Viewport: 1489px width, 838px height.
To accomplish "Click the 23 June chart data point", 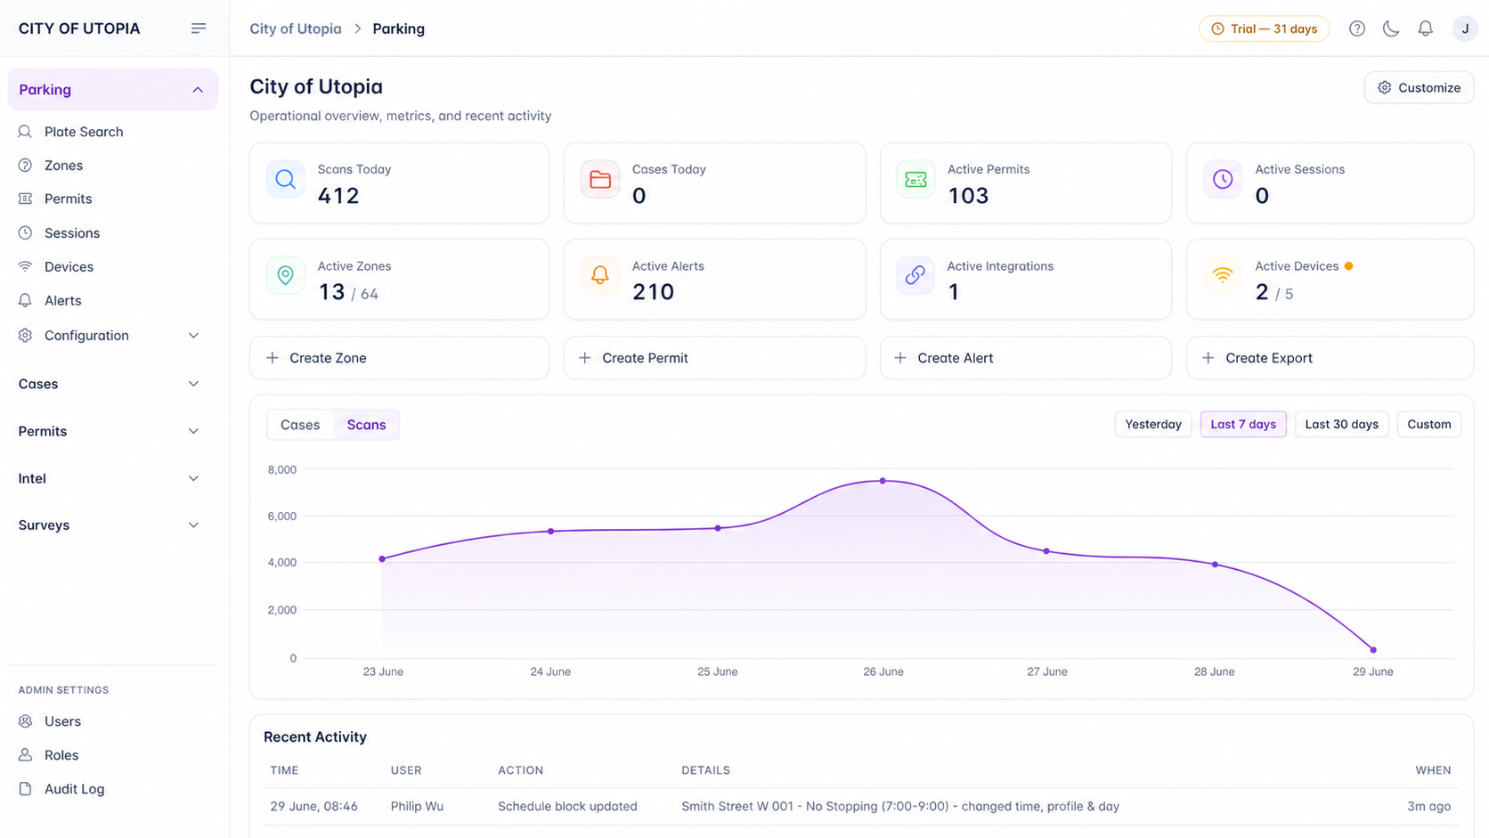I will tap(382, 559).
